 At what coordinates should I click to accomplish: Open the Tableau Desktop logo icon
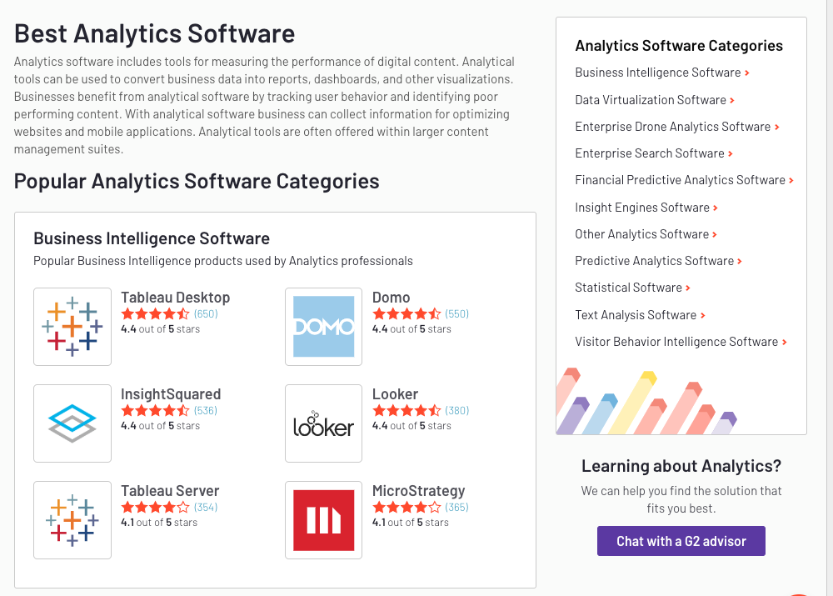[x=72, y=327]
